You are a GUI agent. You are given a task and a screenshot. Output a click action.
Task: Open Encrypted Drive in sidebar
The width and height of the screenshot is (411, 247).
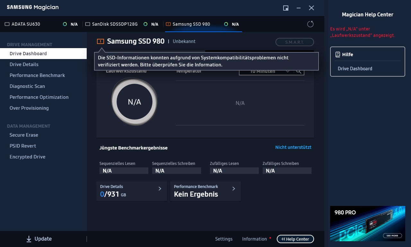tap(43, 157)
